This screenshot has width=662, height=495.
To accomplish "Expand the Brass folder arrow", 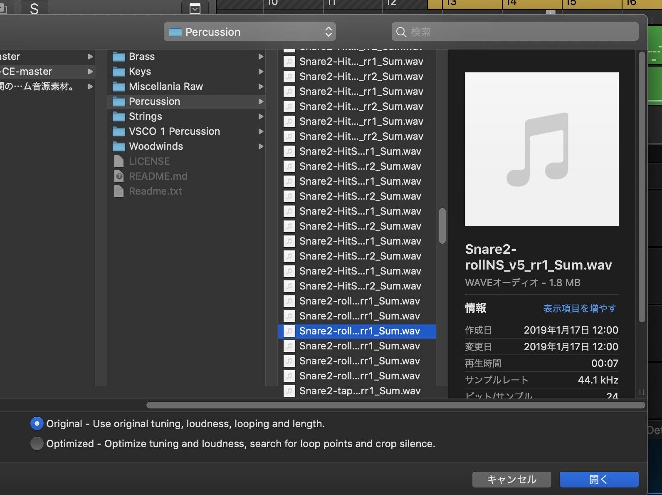I will coord(261,57).
